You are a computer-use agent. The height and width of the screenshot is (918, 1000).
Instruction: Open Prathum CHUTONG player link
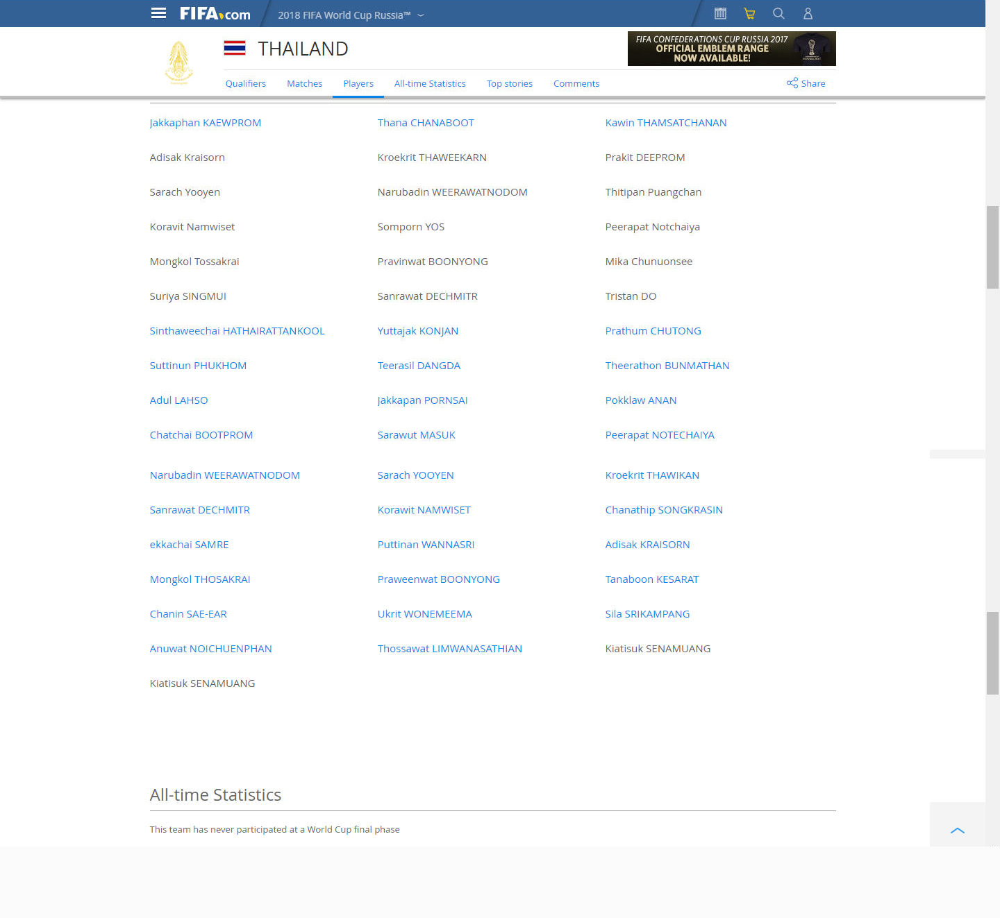(x=653, y=331)
